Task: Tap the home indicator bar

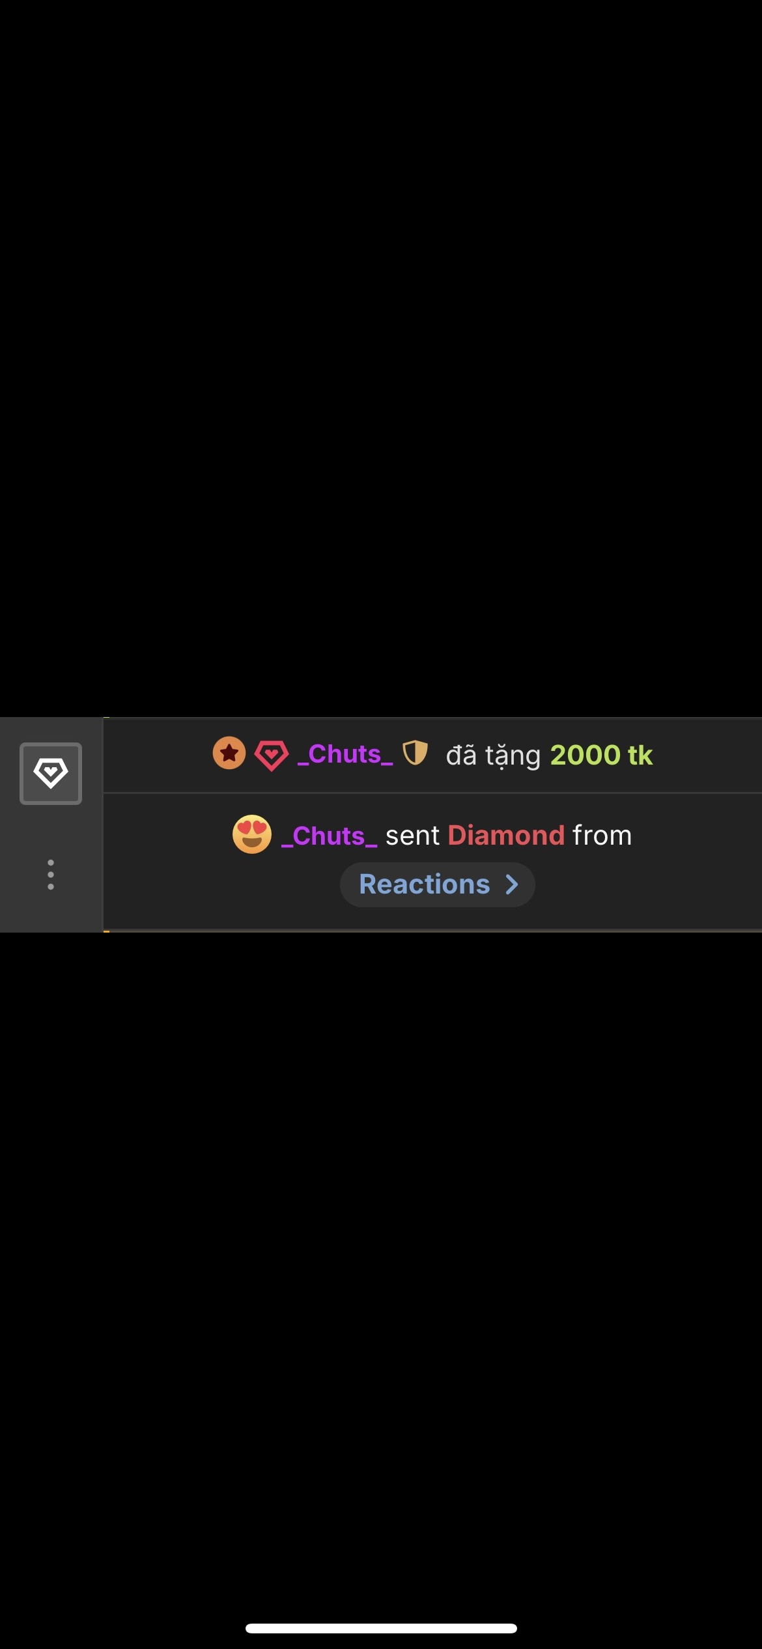Action: [381, 1628]
